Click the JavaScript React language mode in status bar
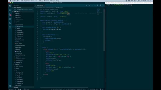 pyautogui.click(x=94, y=89)
